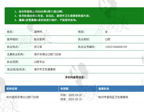Select certificate number 120331004000139
144x112 pixels.
(116, 47)
